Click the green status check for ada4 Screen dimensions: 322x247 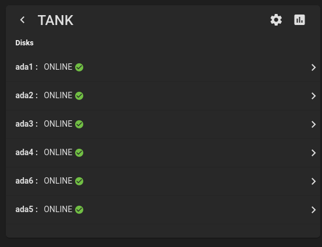pos(79,153)
